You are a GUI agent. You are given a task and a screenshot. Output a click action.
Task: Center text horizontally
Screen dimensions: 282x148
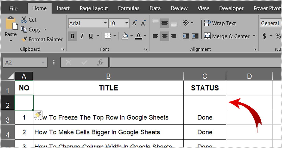pos(164,36)
